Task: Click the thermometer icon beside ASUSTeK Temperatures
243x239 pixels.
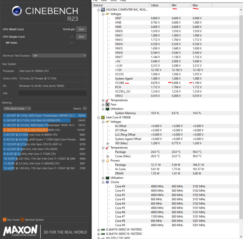Action: click(x=107, y=100)
